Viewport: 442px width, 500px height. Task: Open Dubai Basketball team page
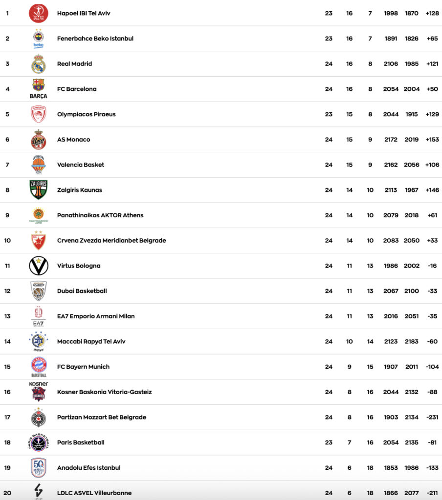(82, 291)
